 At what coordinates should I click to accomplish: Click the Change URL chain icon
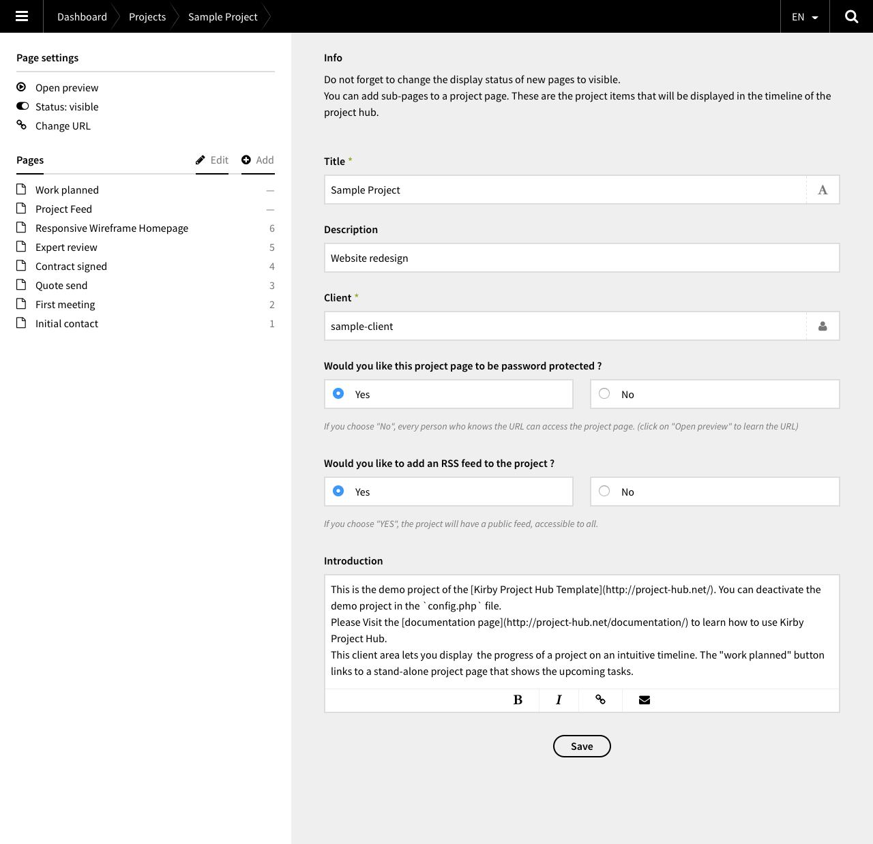(21, 125)
